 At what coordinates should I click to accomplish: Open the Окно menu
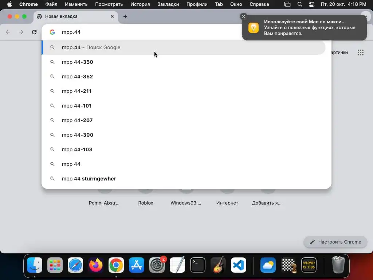[x=236, y=4]
